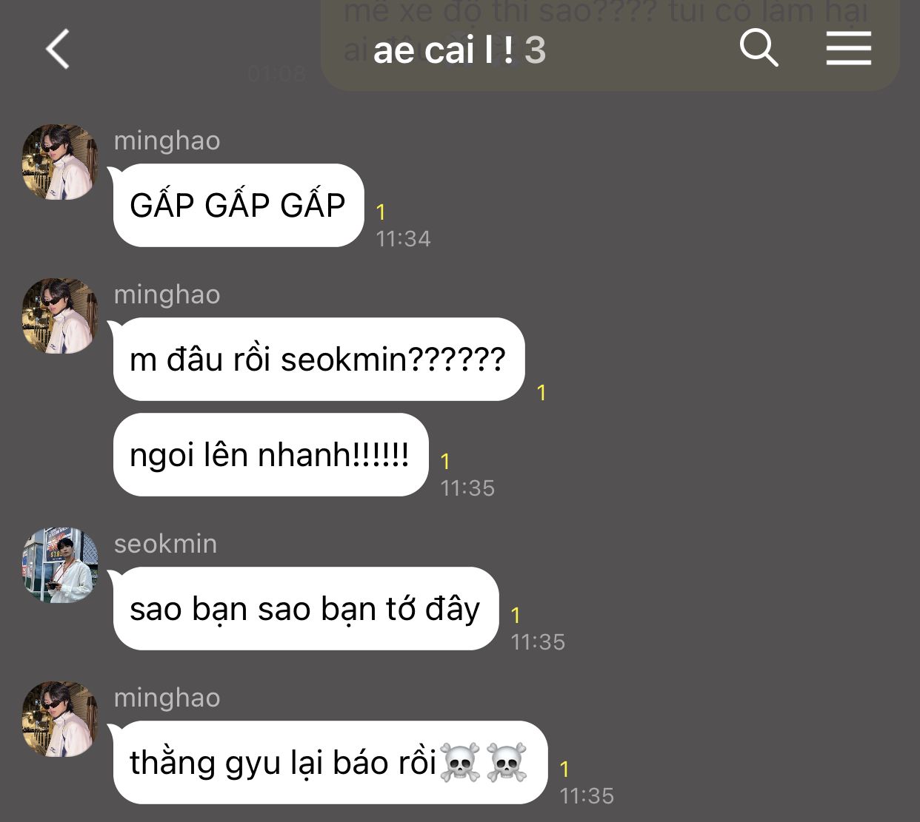
Task: Tap minghao name above the skull message
Action: [167, 698]
